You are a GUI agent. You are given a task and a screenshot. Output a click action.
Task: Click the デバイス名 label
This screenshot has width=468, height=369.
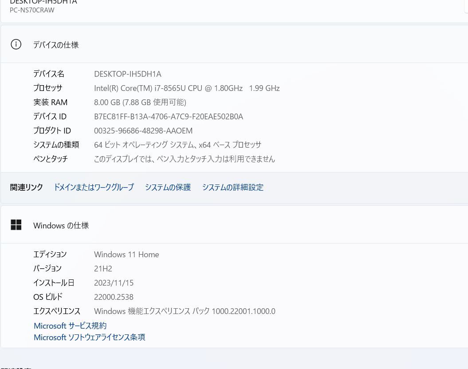tap(49, 74)
